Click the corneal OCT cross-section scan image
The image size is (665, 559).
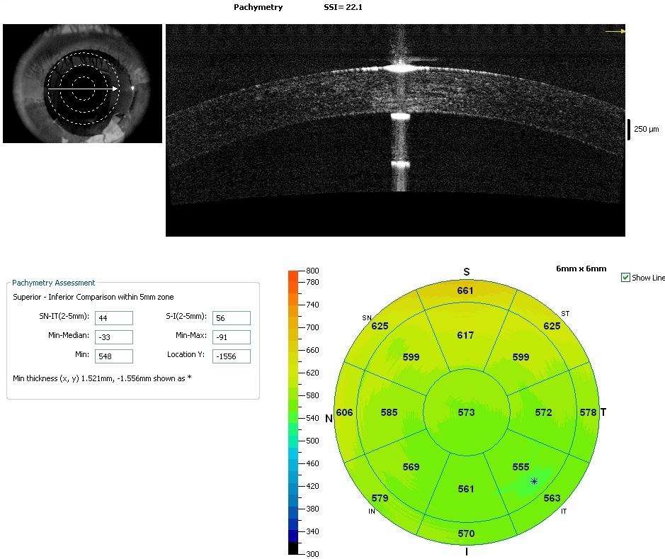point(395,130)
